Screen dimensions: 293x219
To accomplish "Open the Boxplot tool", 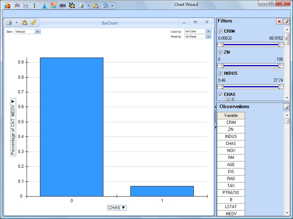I will [x=34, y=5].
